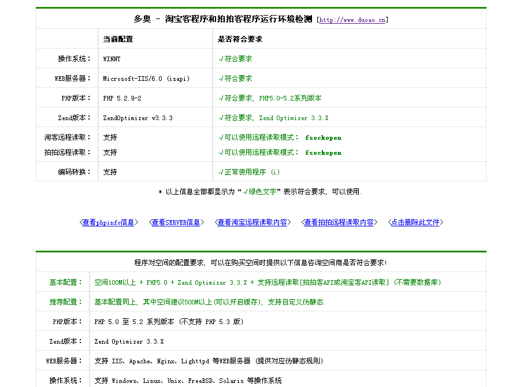Viewport: 516px width, 387px height.
Task: Click the fsockopen text in 淘客远程读取 row
Action: pos(323,137)
